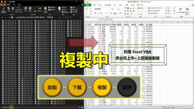The height and width of the screenshot is (109, 194).
Task: Toggle Top Align in Excel's alignment group
Action: (x=125, y=8)
